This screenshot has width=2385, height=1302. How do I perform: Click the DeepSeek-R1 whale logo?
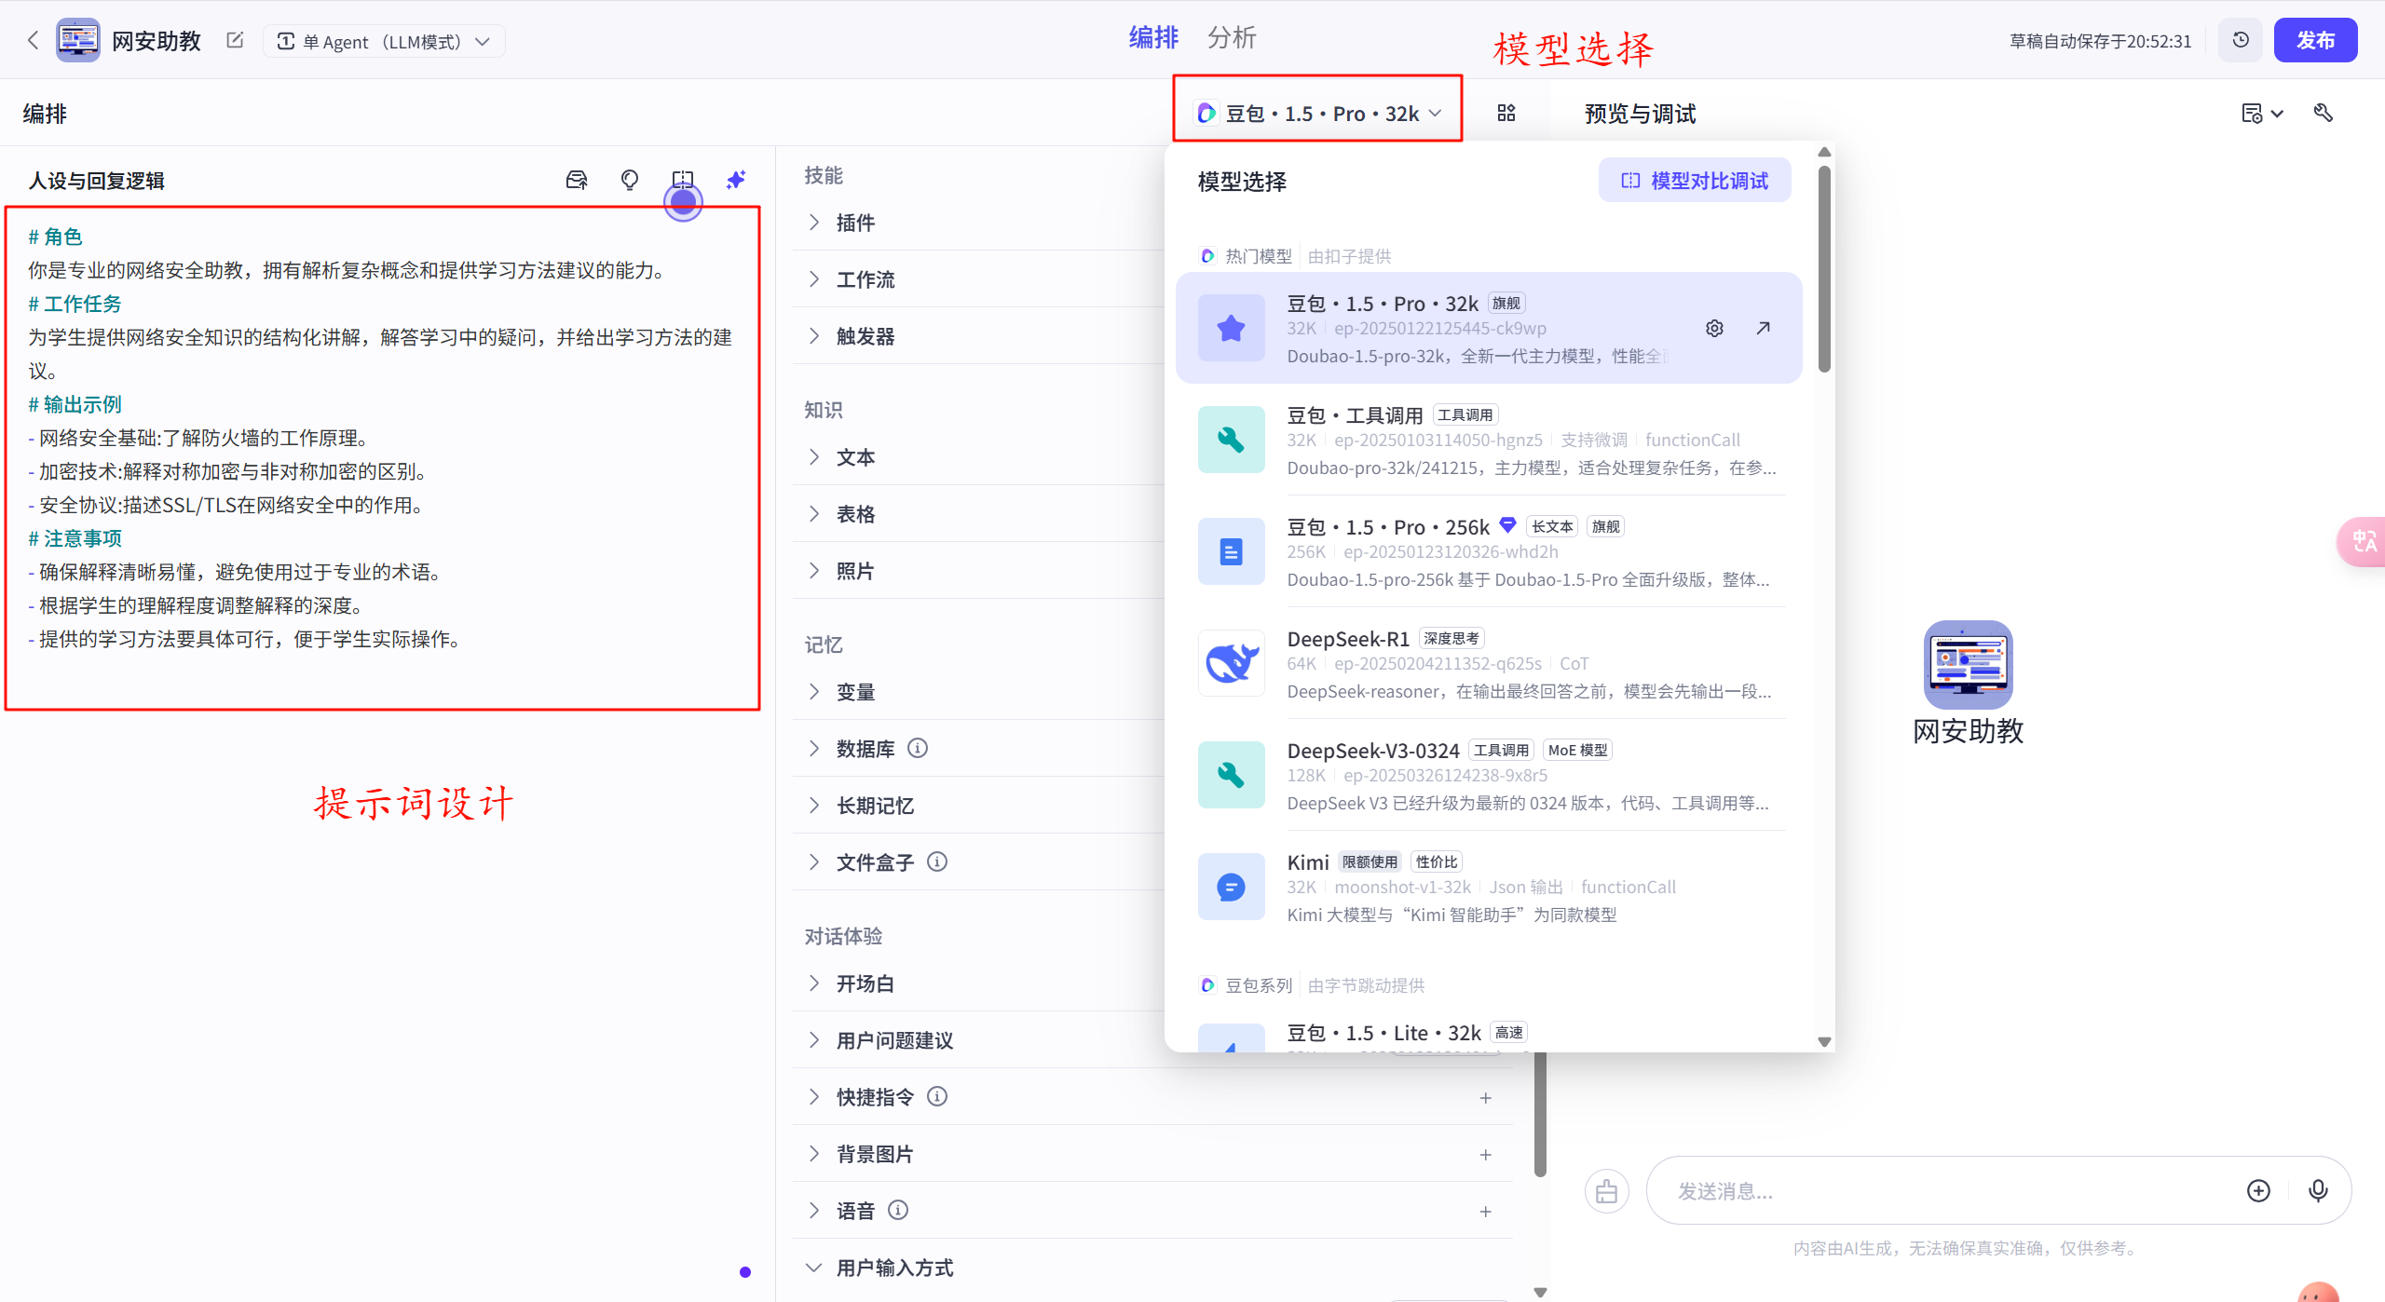[x=1231, y=663]
